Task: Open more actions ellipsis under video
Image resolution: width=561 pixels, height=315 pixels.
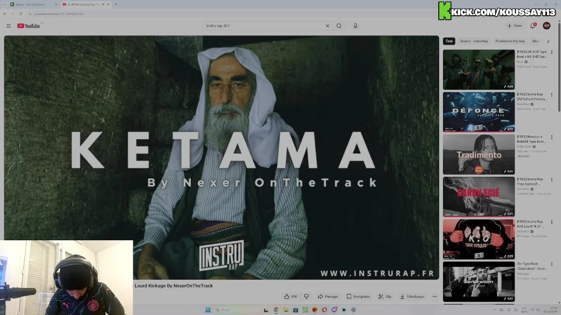Action: 435,297
